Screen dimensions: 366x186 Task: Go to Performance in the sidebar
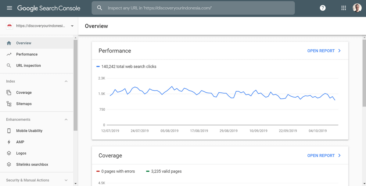[27, 54]
